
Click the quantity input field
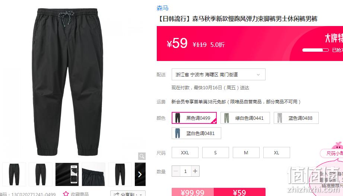click(185, 171)
